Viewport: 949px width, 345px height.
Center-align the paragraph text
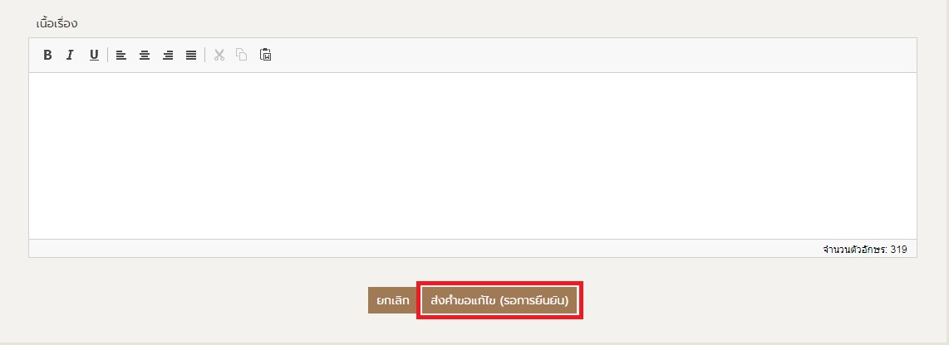tap(144, 55)
